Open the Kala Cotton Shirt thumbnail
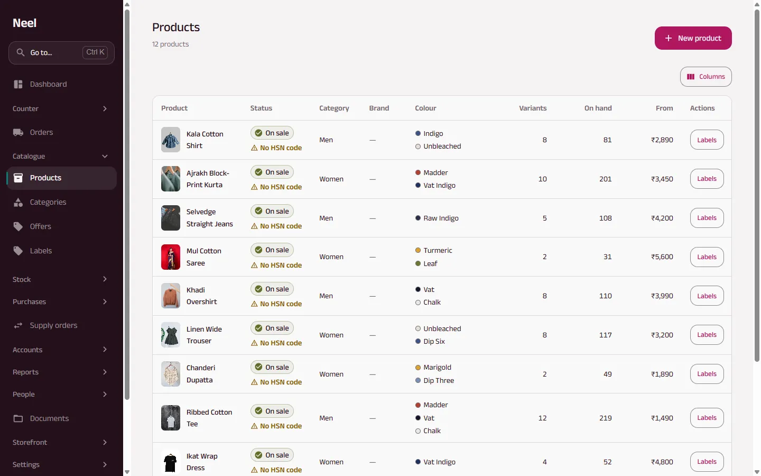Image resolution: width=761 pixels, height=476 pixels. (171, 140)
